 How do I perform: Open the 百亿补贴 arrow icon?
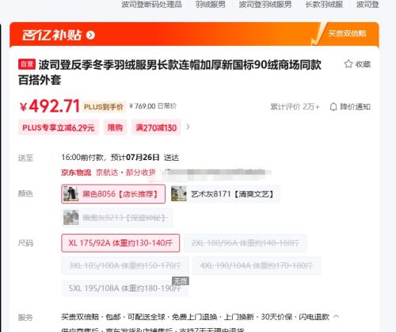click(90, 35)
